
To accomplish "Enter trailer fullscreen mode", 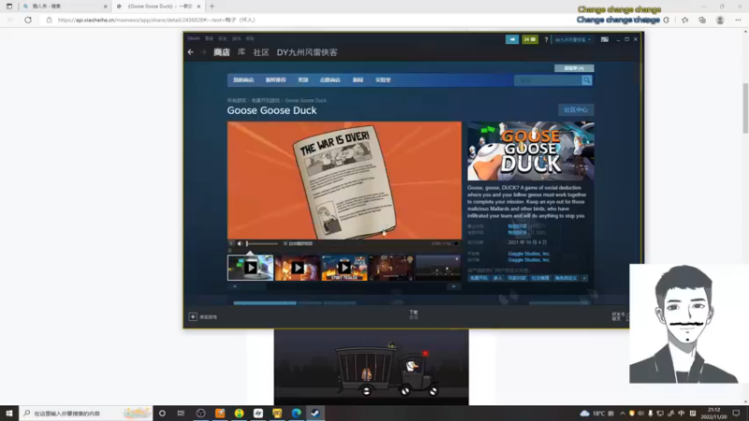I will (456, 244).
